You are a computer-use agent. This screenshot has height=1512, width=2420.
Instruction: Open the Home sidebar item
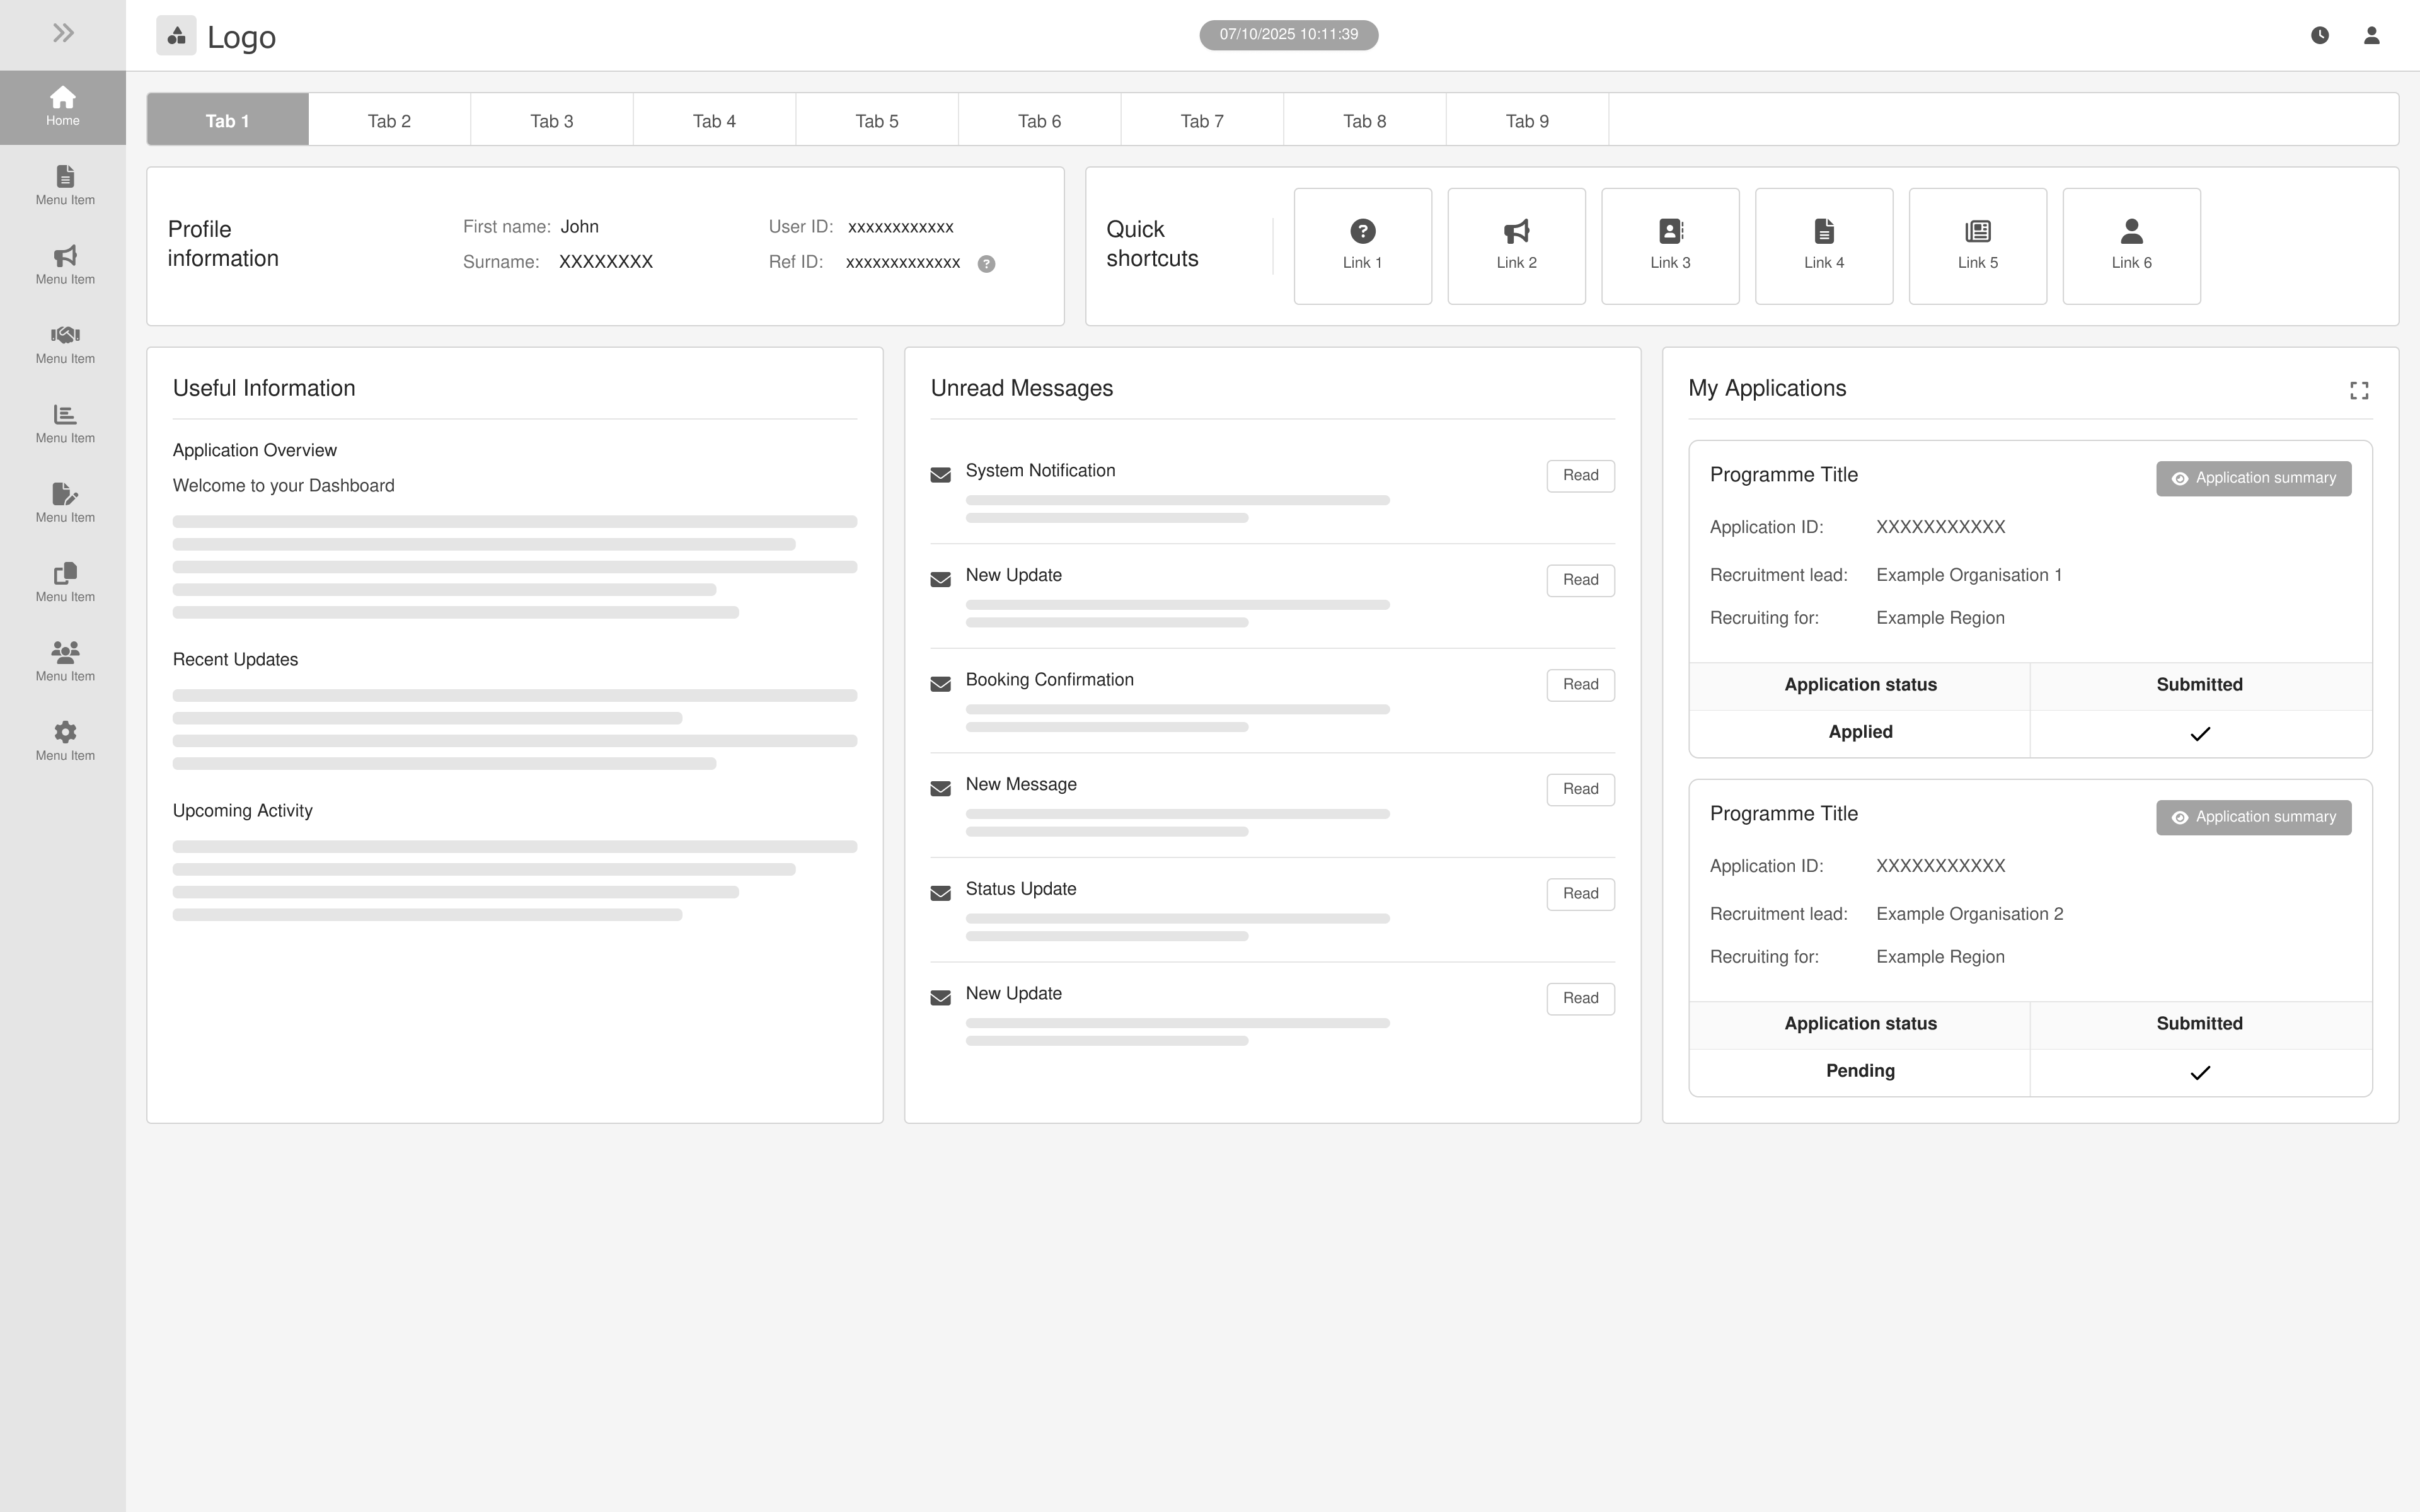point(63,107)
